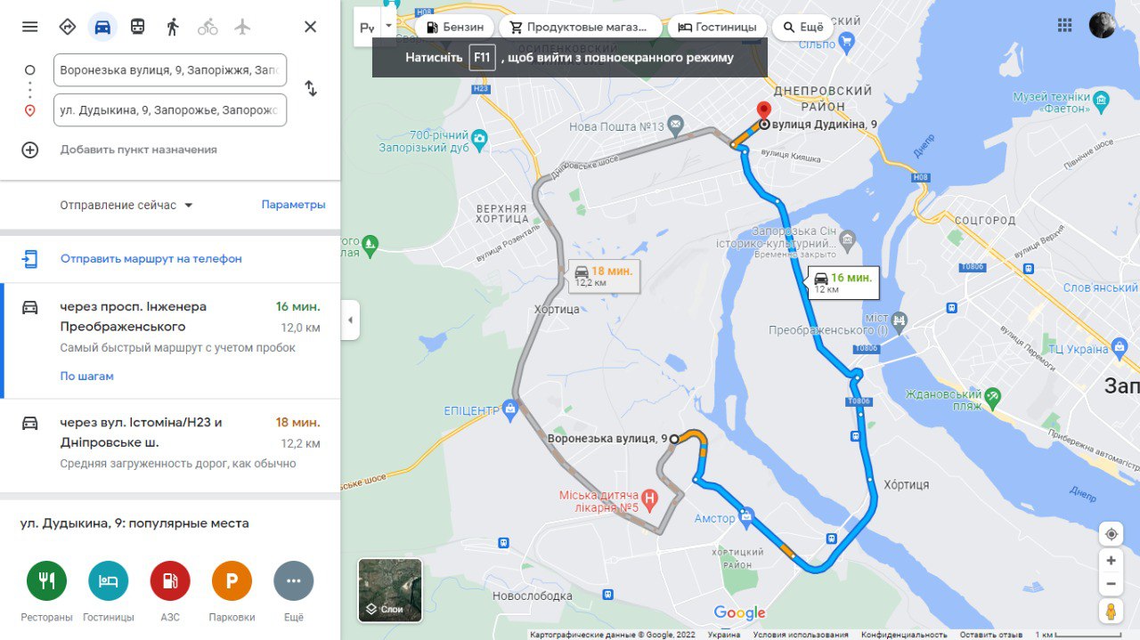Image resolution: width=1140 pixels, height=640 pixels.
Task: Select public transit travel mode icon
Action: pos(137,27)
